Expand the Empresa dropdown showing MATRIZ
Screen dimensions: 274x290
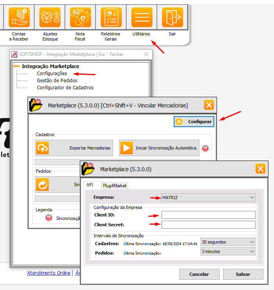(x=208, y=197)
